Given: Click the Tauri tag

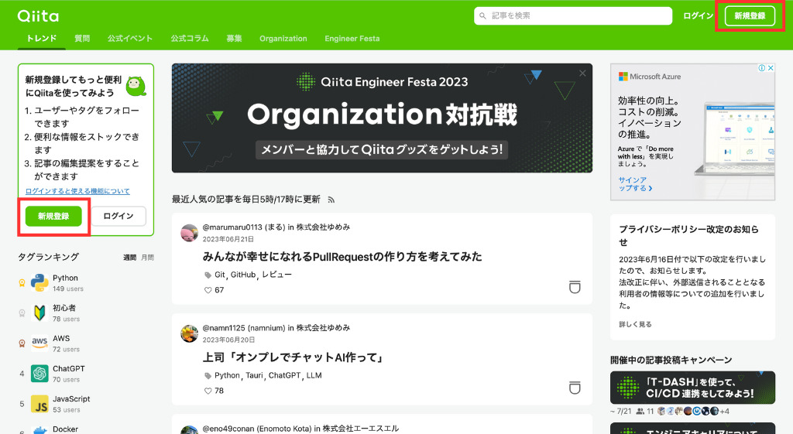Looking at the screenshot, I should (254, 375).
